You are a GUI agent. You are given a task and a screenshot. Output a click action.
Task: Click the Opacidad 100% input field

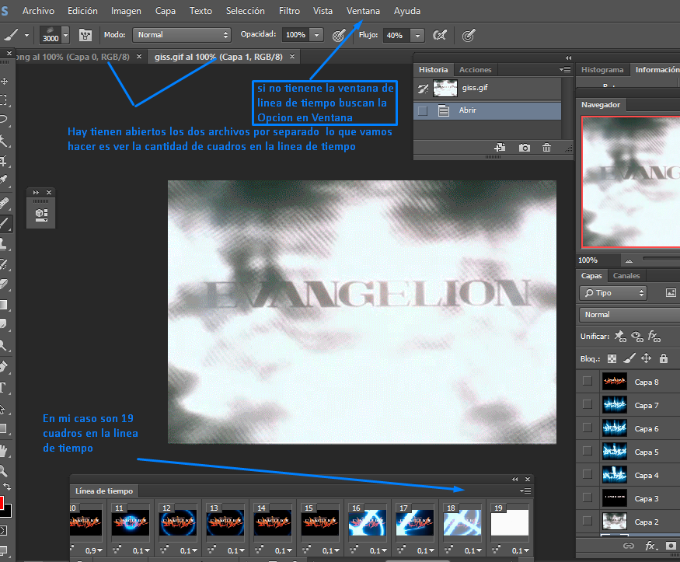[x=295, y=35]
